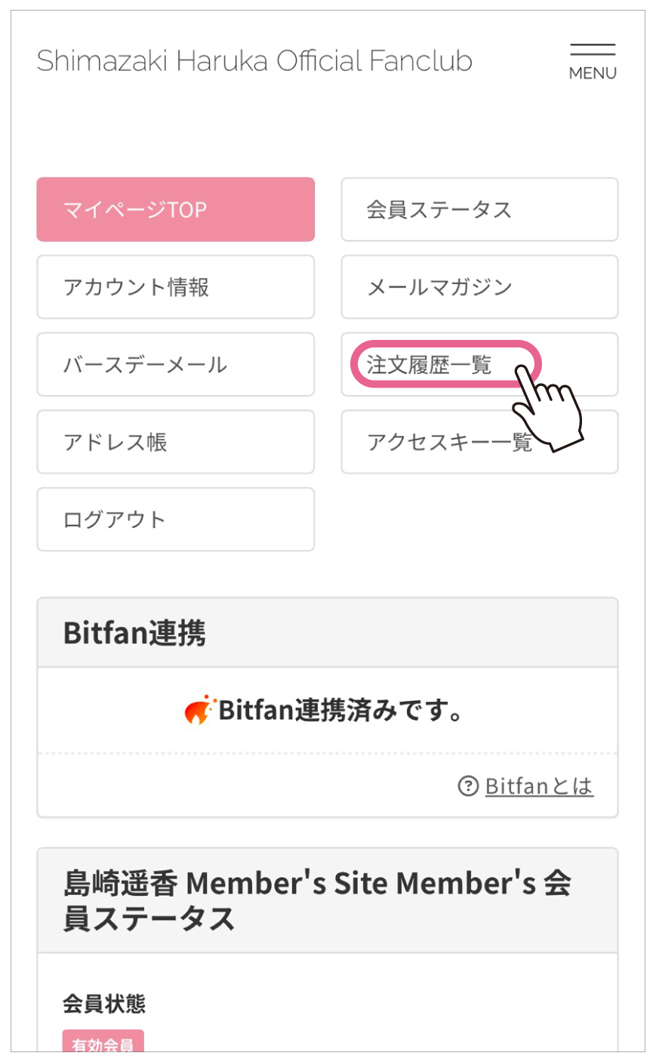Click the question mark help icon
This screenshot has height=1062, width=656.
[x=468, y=786]
